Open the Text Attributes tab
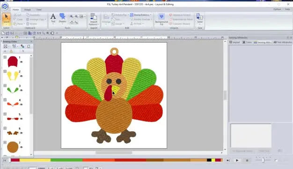 [283, 42]
